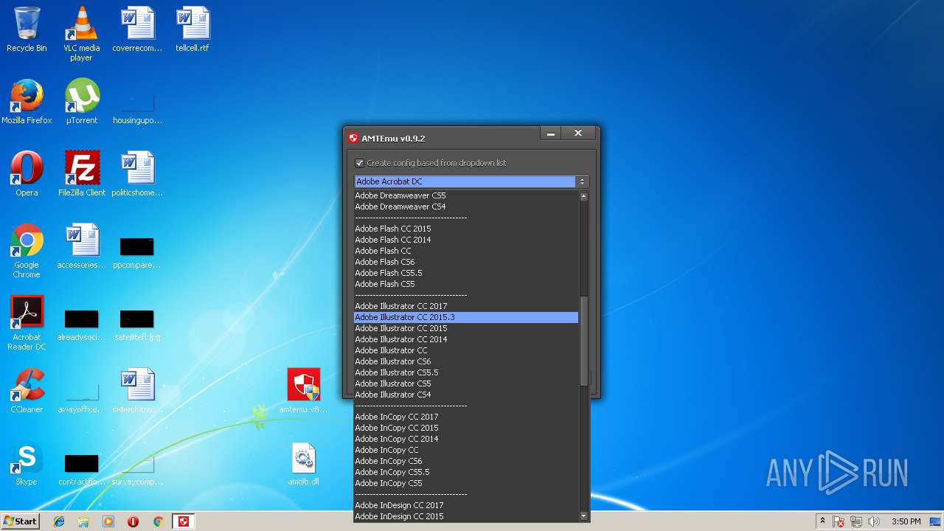Screen dimensions: 944x531
Task: Select Adobe InCopy CS6 entry
Action: click(x=466, y=461)
